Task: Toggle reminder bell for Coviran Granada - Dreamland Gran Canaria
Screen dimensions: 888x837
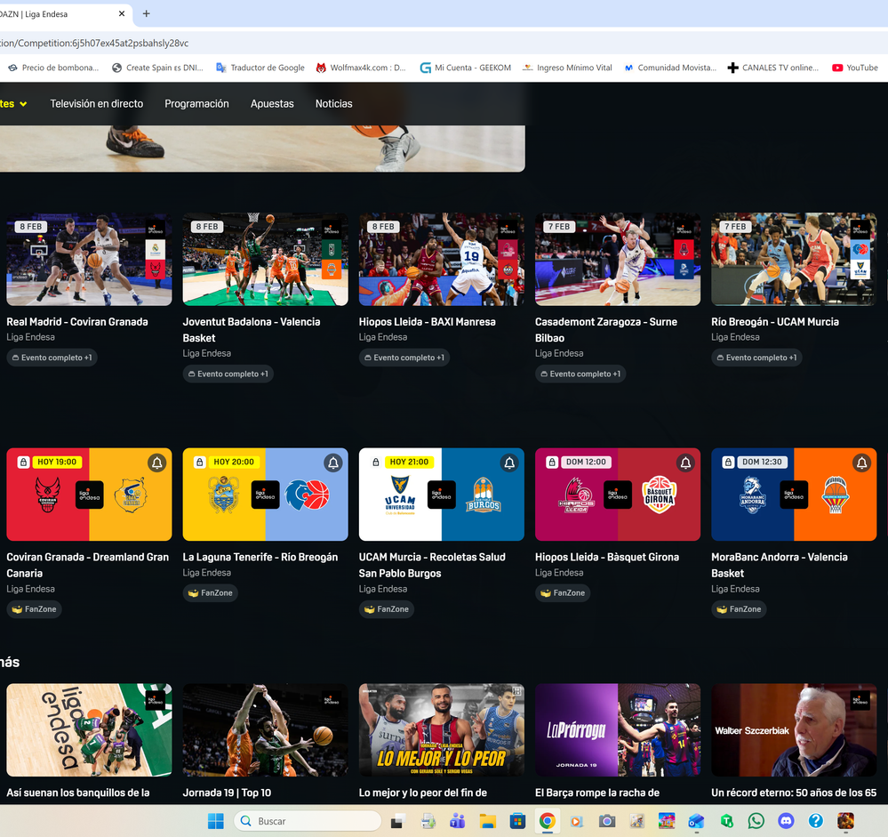Action: 157,463
